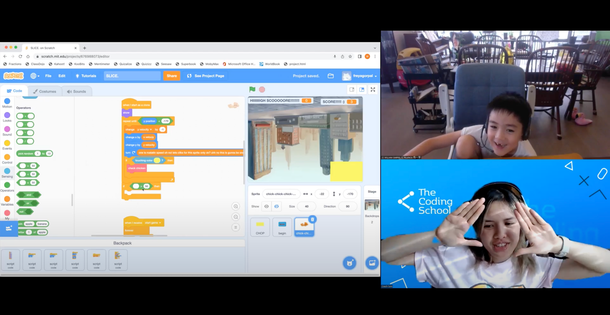Open the 'start game' dropdown in the receive block
This screenshot has width=610, height=315.
(152, 222)
